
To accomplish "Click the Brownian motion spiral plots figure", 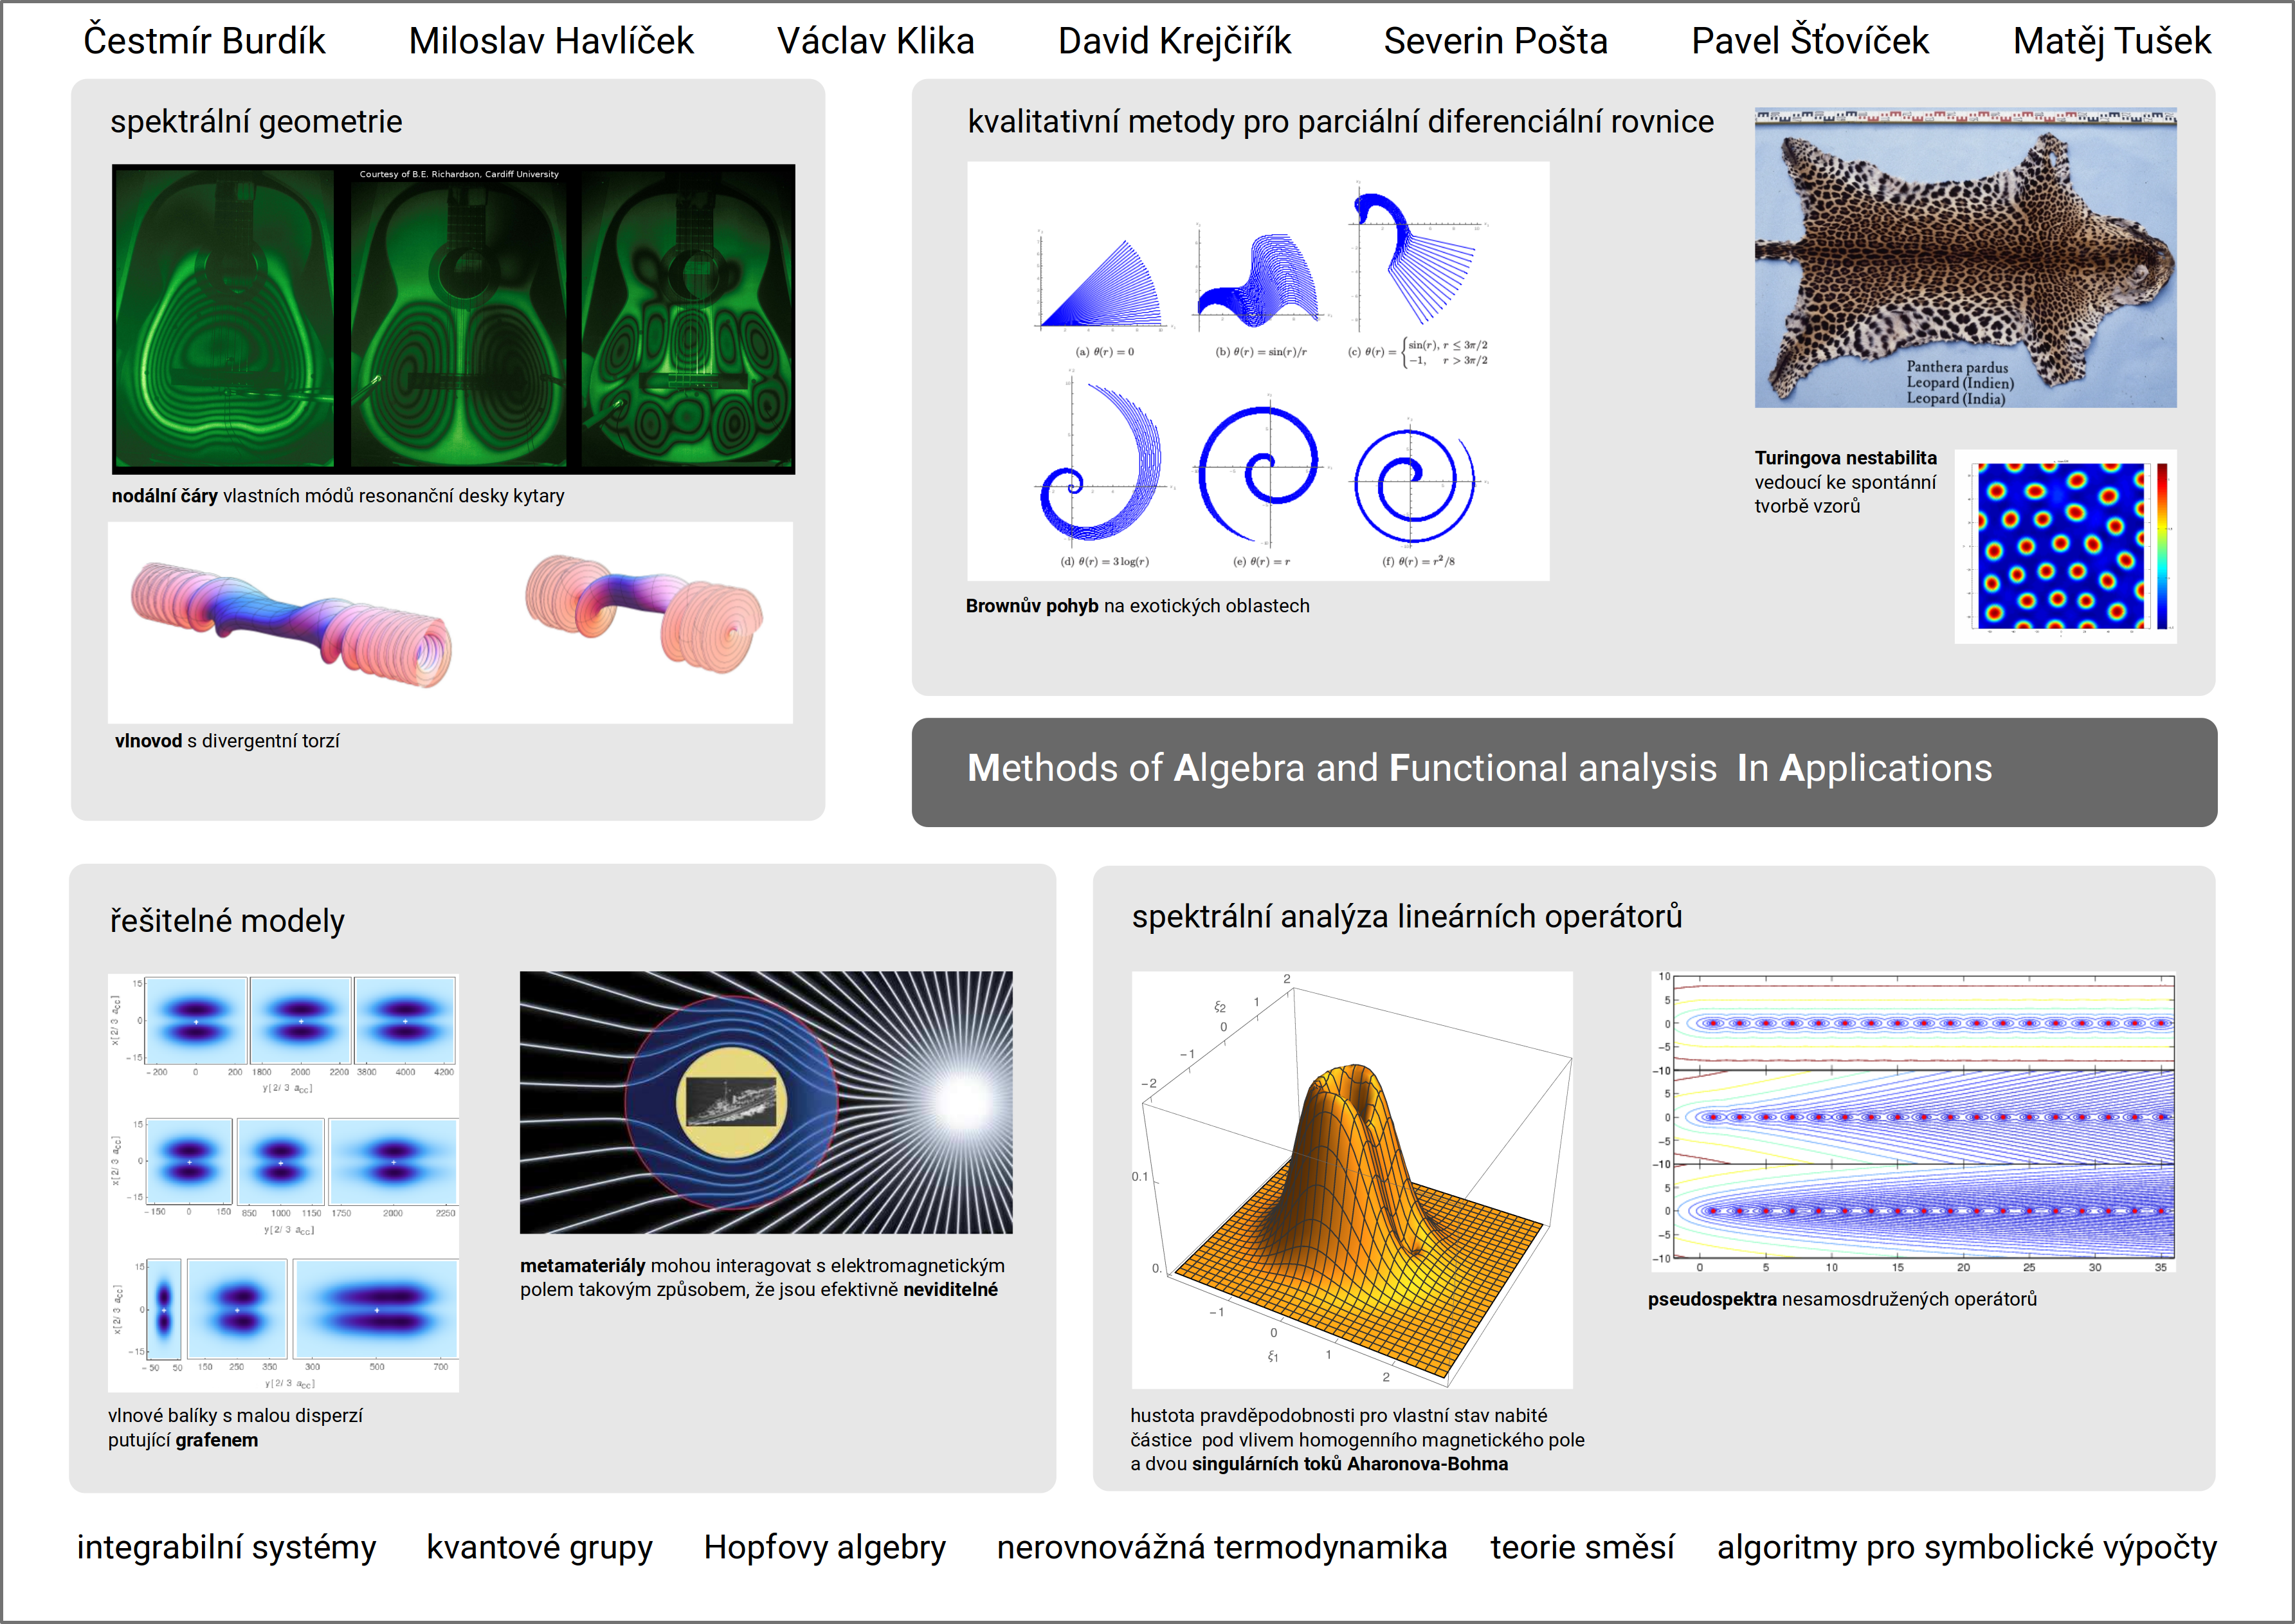I will tap(1257, 371).
